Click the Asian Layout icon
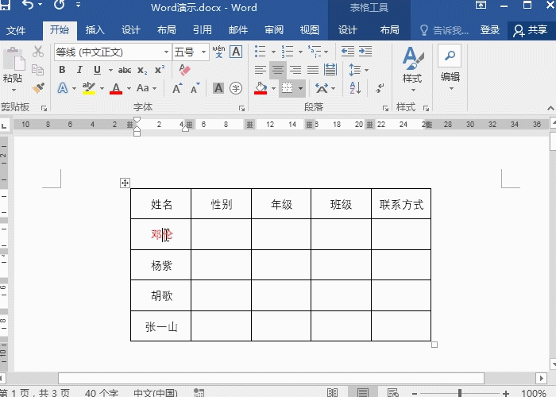The image size is (556, 397). [322, 88]
